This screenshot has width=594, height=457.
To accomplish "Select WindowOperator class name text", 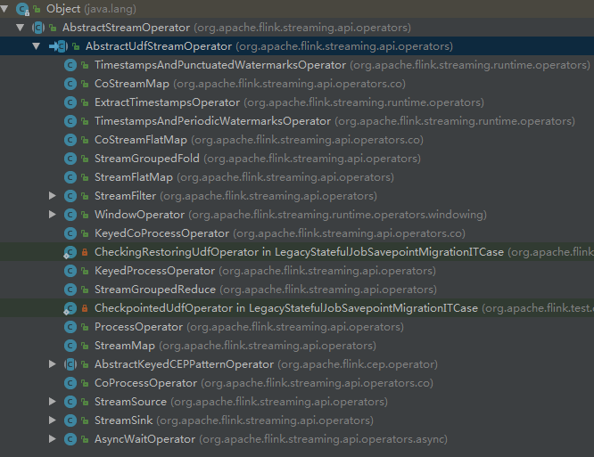I will 139,215.
